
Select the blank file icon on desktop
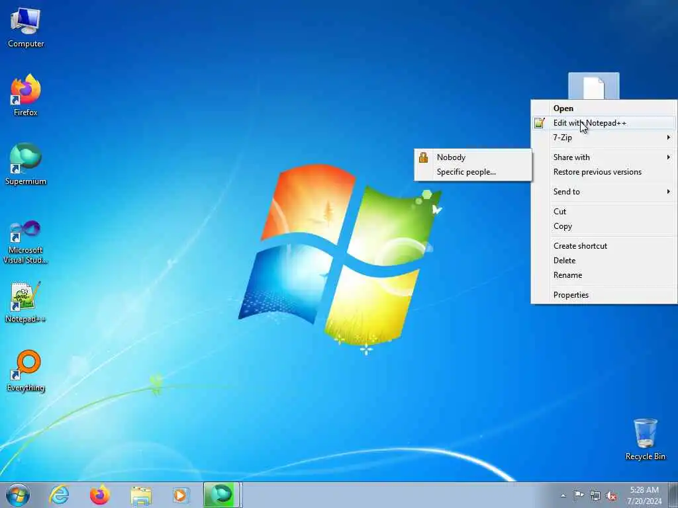594,87
